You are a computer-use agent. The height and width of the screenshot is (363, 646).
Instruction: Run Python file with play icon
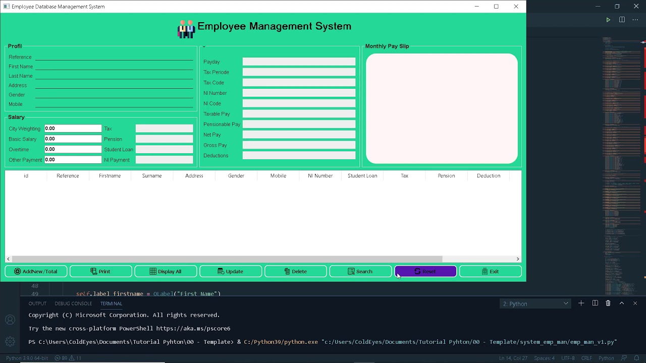click(608, 20)
